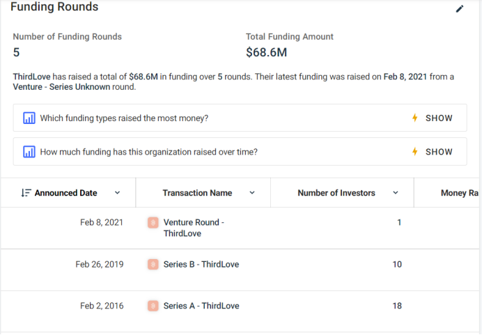Click the chart icon beside funding over time question
Screen dimensions: 482x335
pyautogui.click(x=29, y=151)
